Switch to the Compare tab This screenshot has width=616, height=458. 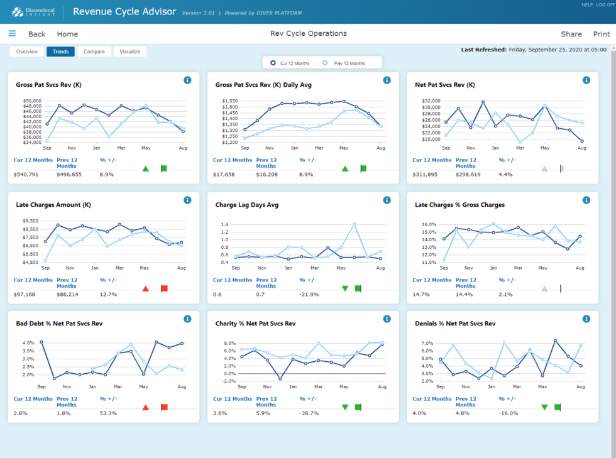[x=94, y=52]
